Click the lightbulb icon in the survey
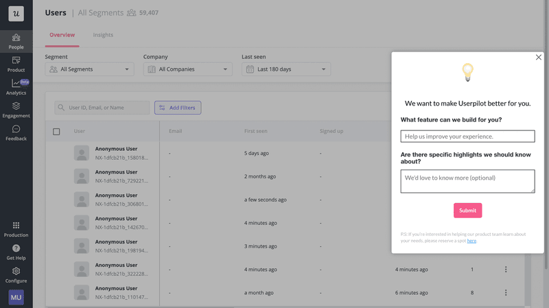 [468, 72]
